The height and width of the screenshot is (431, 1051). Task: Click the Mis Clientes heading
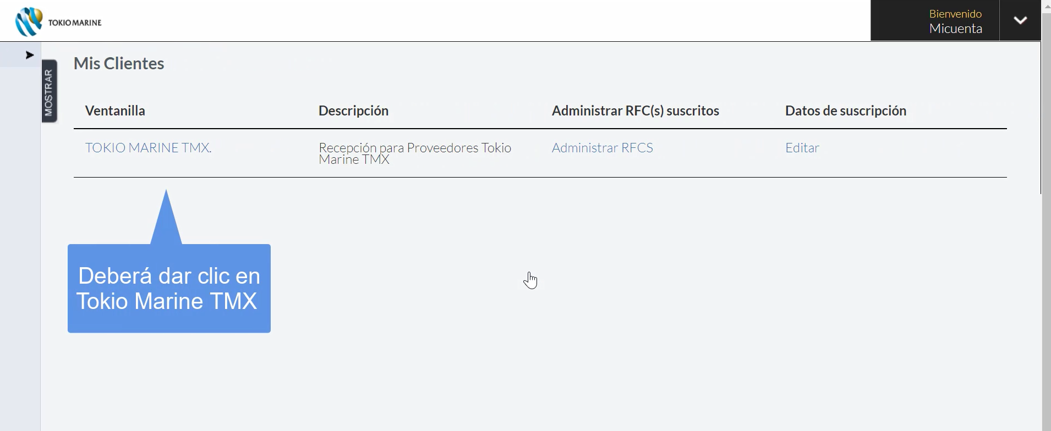tap(119, 63)
